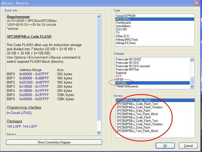The image size is (202, 152).
Task: Close the Select Device dialog
Action: coord(197,3)
